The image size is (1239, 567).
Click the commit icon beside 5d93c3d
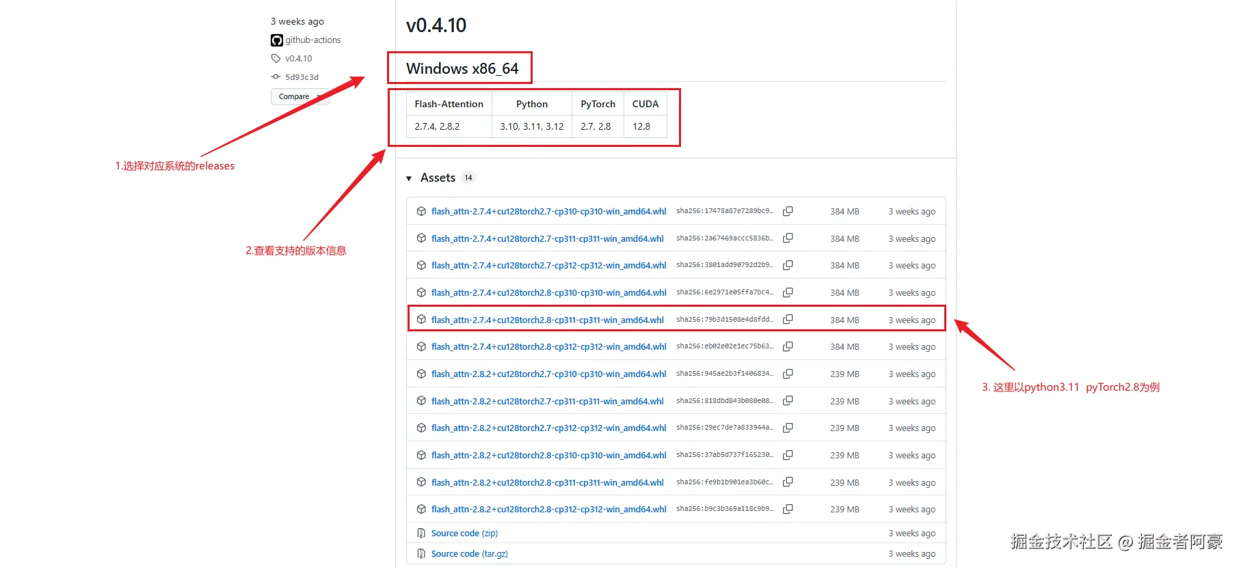point(276,77)
